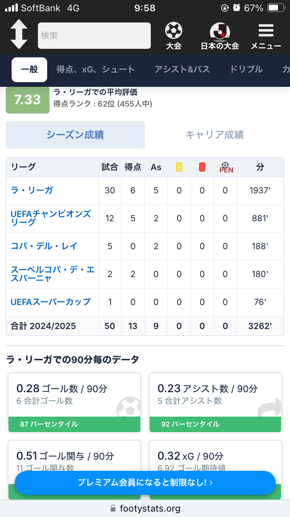Tap the yellow card column icon

click(x=179, y=167)
